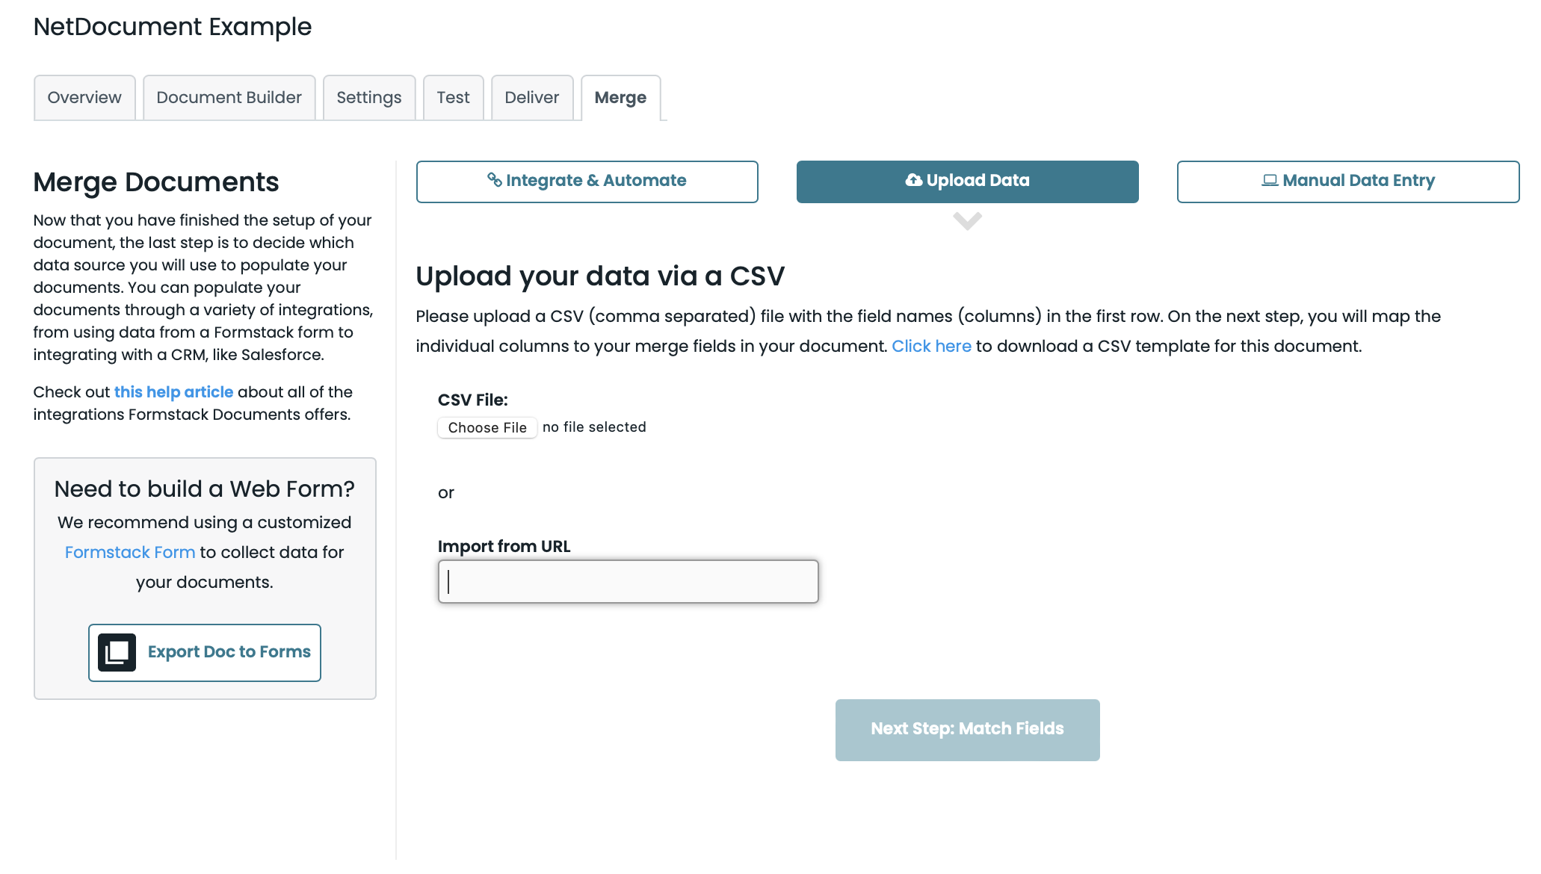Click the stacked pages icon on Export Doc
1541x874 pixels.
pyautogui.click(x=117, y=652)
